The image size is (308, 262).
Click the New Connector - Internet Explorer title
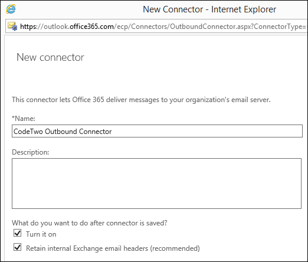(209, 9)
